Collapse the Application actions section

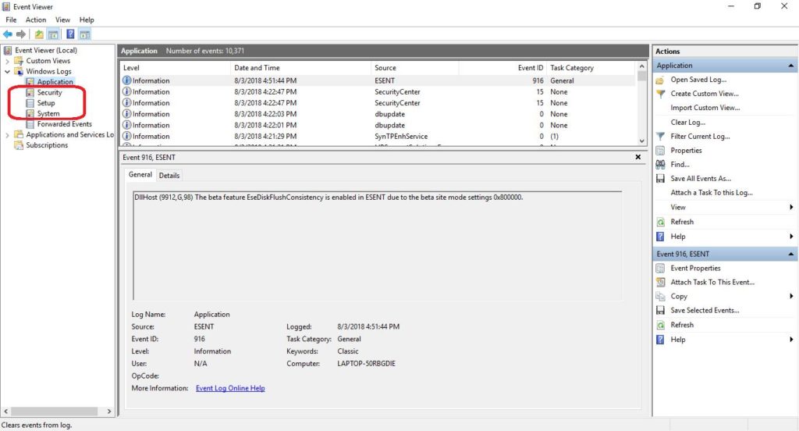coord(790,66)
